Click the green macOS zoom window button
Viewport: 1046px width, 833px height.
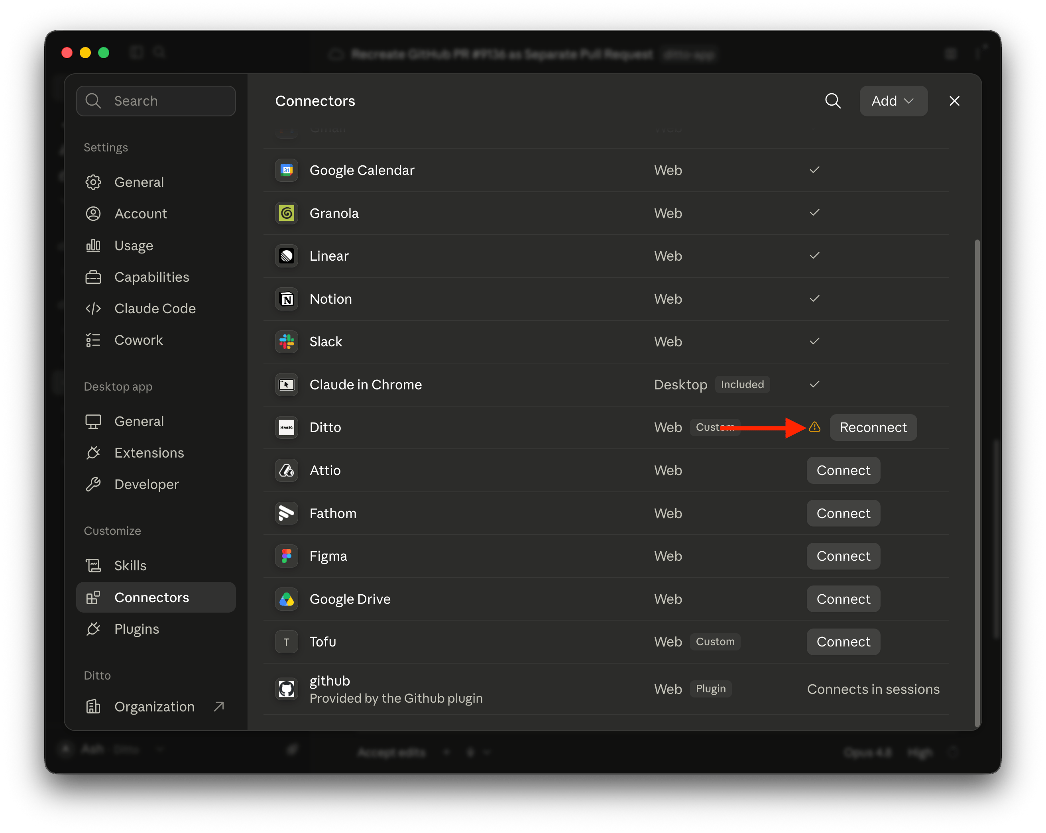pyautogui.click(x=104, y=53)
